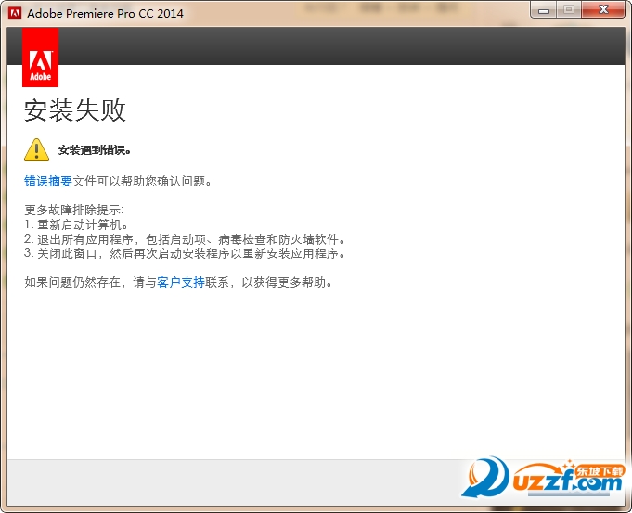The image size is (632, 513).
Task: Click the 安装遇到错误。 message text
Action: (95, 150)
